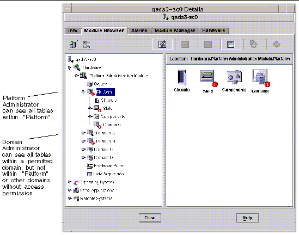This screenshot has width=299, height=235.
Task: Select the Local Applications tree icon
Action: point(76,190)
